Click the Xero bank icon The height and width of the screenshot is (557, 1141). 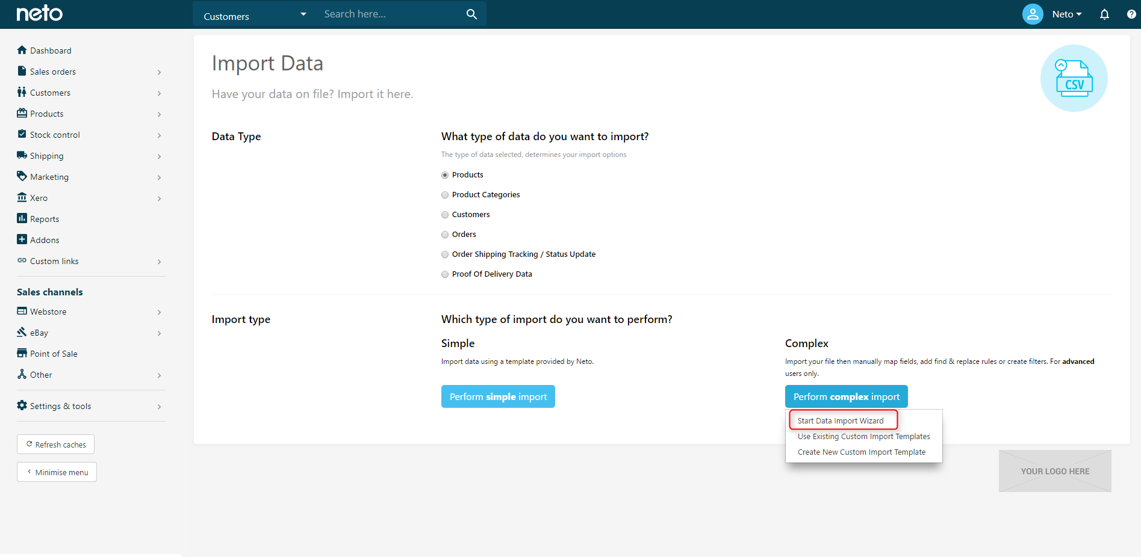tap(22, 197)
